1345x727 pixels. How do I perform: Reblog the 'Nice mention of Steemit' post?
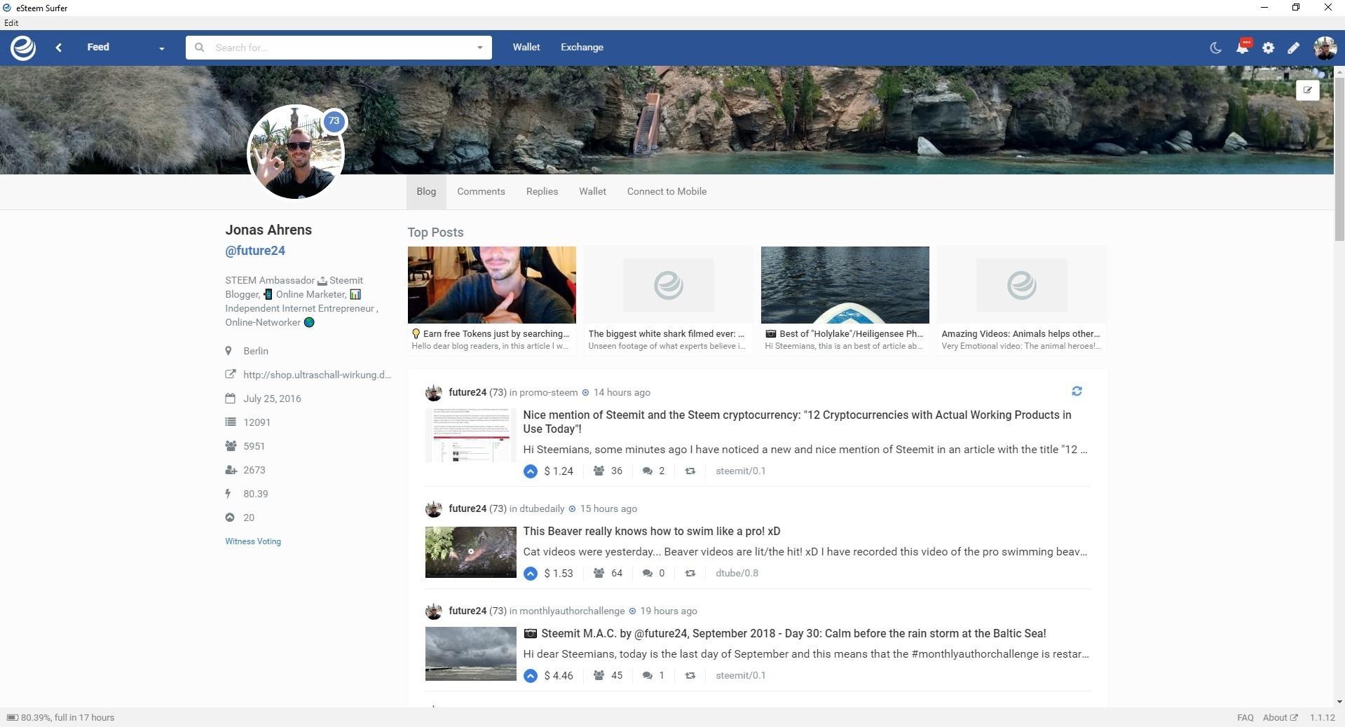(690, 471)
